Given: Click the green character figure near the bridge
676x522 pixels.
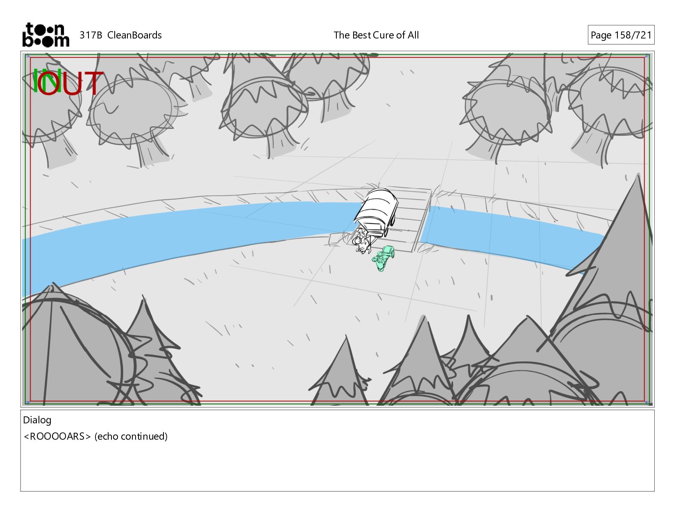Looking at the screenshot, I should tap(383, 258).
